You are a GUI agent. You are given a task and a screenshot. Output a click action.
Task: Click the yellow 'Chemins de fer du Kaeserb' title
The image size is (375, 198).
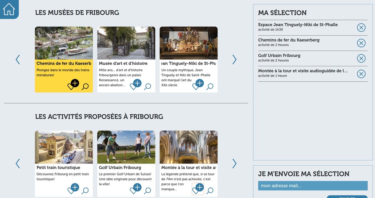click(64, 63)
